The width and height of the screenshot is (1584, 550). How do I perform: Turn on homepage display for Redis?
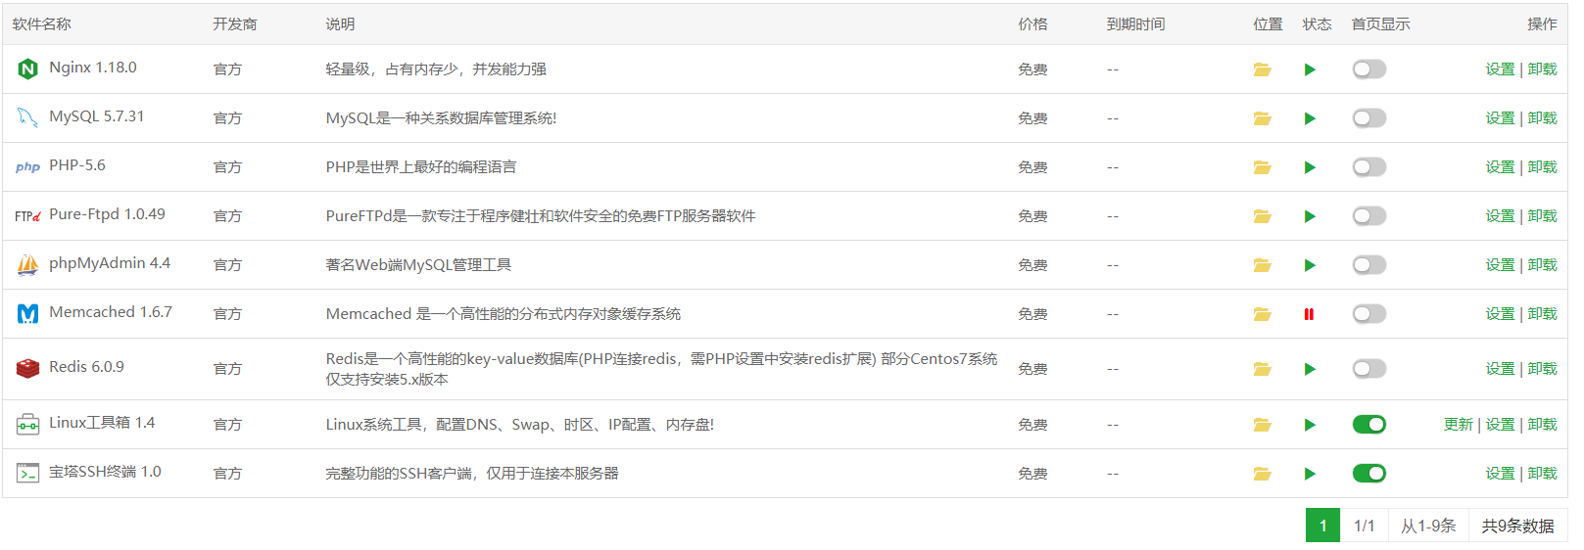(1369, 369)
